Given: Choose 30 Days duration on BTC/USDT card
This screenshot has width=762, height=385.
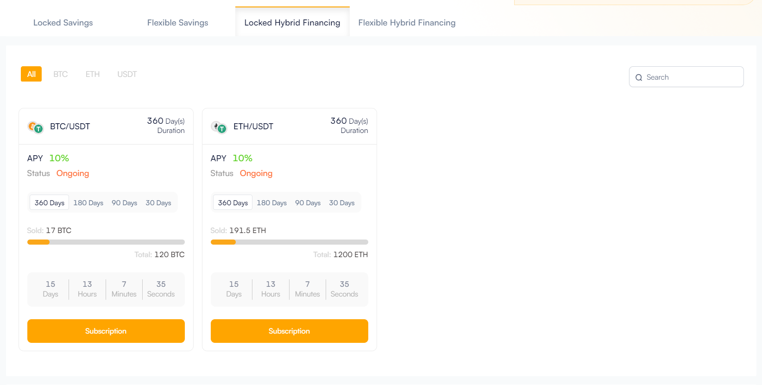Looking at the screenshot, I should 158,203.
